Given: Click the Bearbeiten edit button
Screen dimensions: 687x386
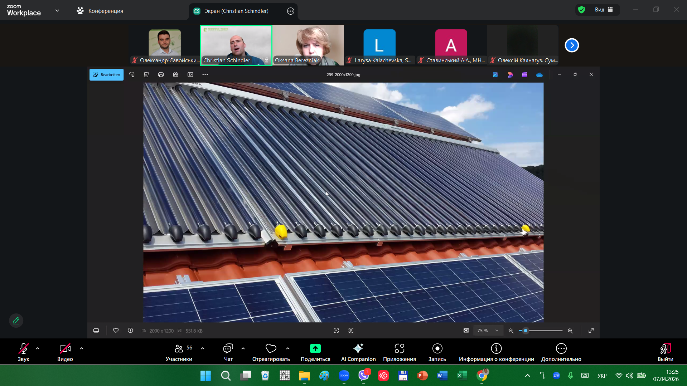Looking at the screenshot, I should (106, 74).
